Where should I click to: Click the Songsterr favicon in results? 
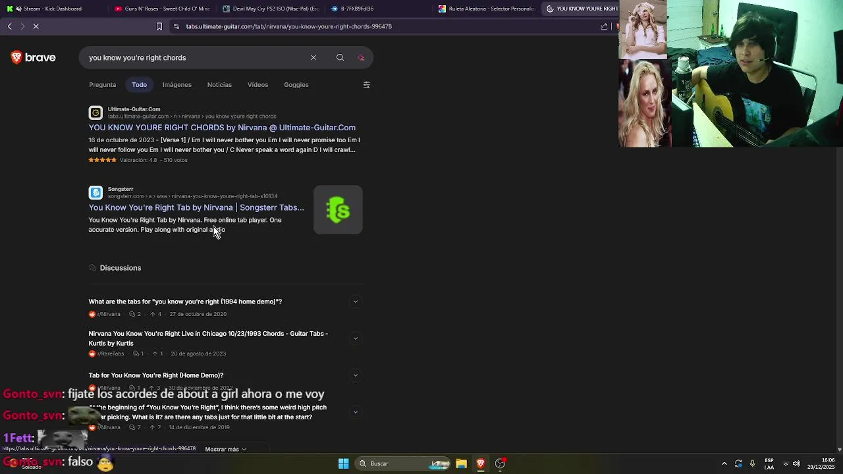pyautogui.click(x=95, y=192)
